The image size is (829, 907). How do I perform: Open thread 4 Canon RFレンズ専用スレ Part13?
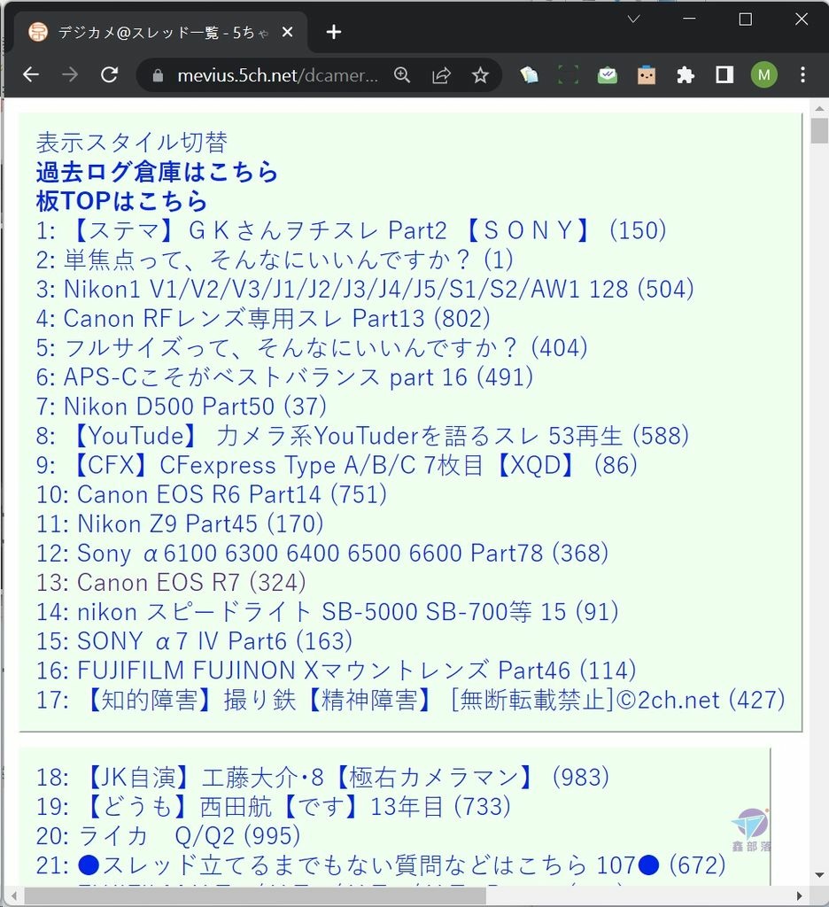[x=263, y=318]
